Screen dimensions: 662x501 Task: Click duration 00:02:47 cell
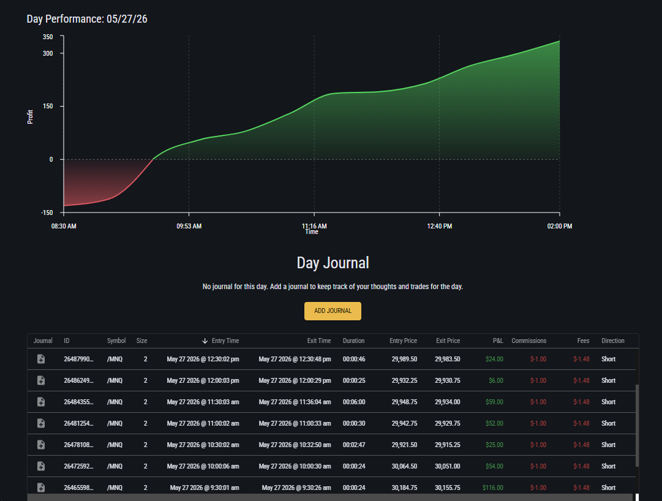pos(354,445)
